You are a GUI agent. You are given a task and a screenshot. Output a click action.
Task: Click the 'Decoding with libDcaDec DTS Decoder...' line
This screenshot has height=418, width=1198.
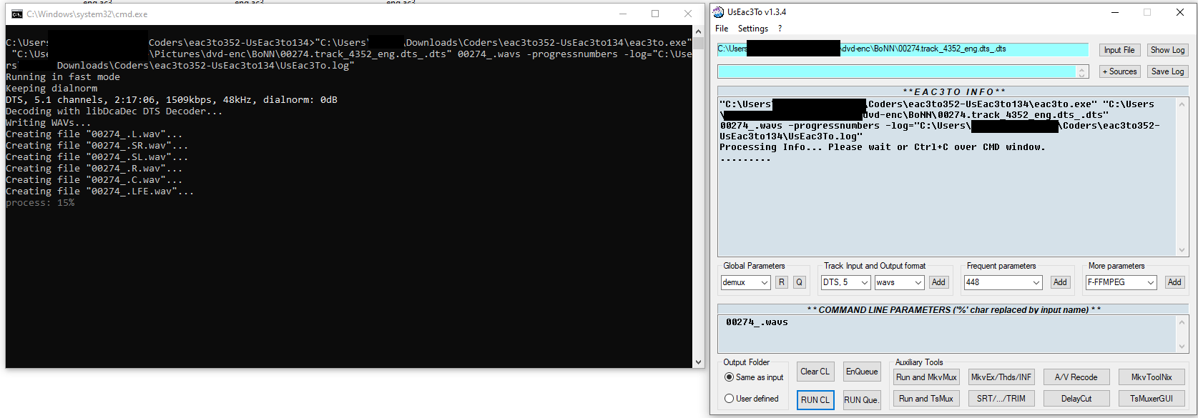point(114,111)
